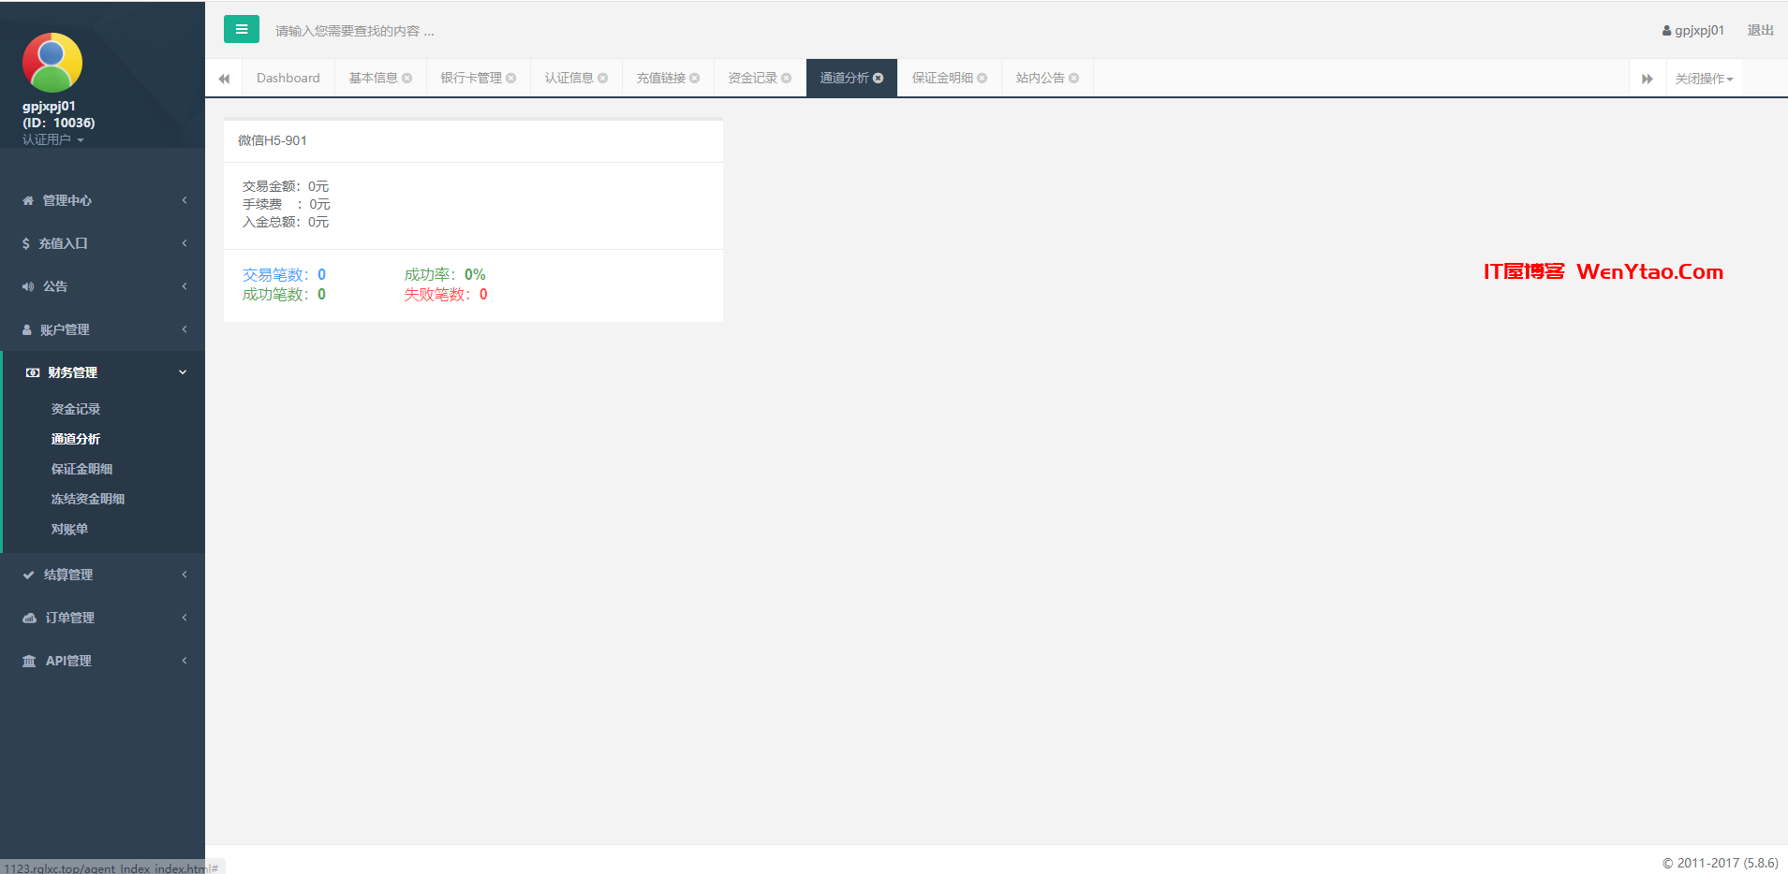Click the 退出 logout link
The image size is (1788, 874).
1761,30
